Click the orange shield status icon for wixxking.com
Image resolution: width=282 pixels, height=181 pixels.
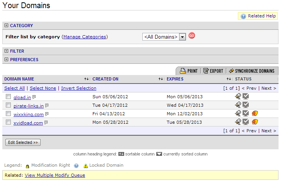(x=255, y=114)
